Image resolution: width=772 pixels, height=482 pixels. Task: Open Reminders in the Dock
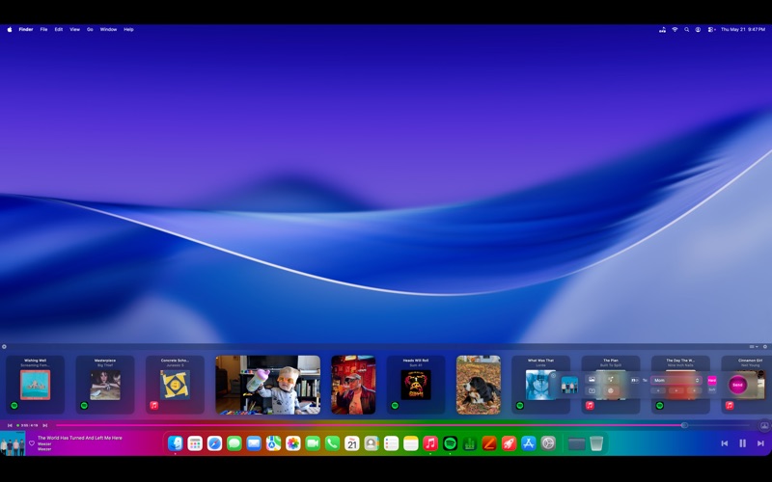[391, 443]
